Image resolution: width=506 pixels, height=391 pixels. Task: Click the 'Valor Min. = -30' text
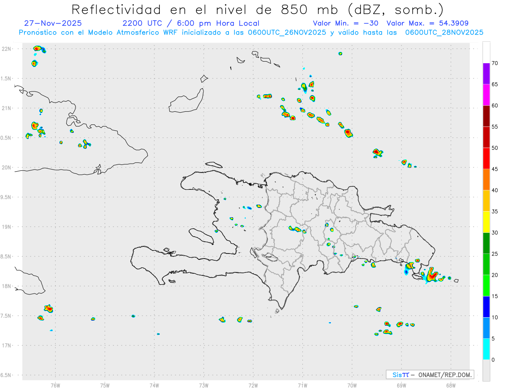[346, 23]
